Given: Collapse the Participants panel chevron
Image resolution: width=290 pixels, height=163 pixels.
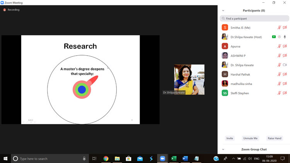Looking at the screenshot, I should coord(223,10).
